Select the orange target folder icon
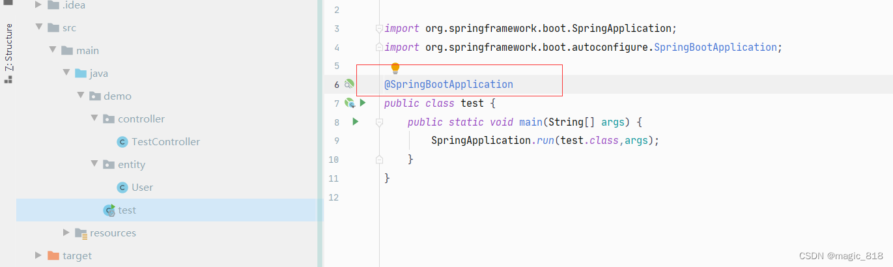The height and width of the screenshot is (267, 893). coord(53,255)
